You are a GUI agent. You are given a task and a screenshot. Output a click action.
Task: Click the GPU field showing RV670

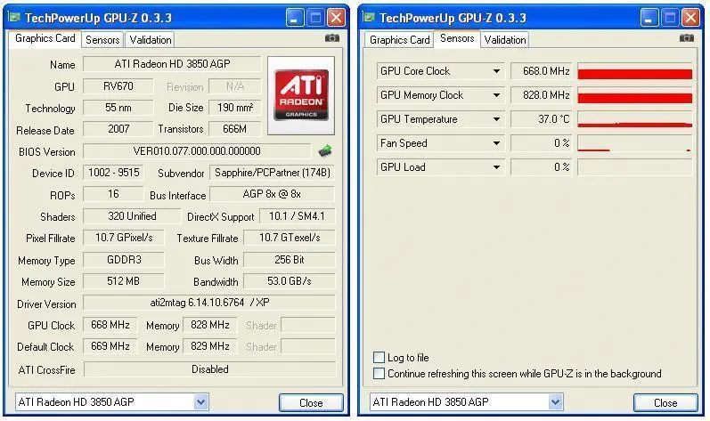pyautogui.click(x=118, y=86)
